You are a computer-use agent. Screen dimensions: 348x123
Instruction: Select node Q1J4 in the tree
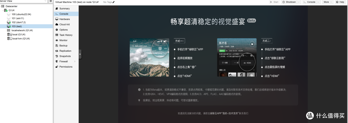pyautogui.click(x=12, y=10)
